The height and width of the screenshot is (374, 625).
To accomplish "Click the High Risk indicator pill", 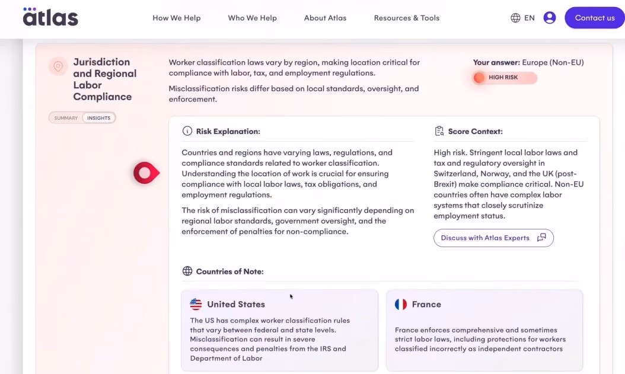I will (x=505, y=78).
